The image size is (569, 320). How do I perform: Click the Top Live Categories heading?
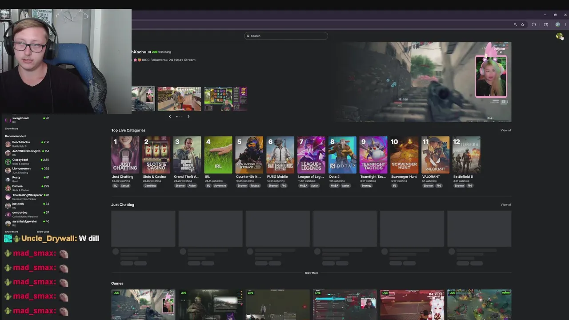[128, 130]
